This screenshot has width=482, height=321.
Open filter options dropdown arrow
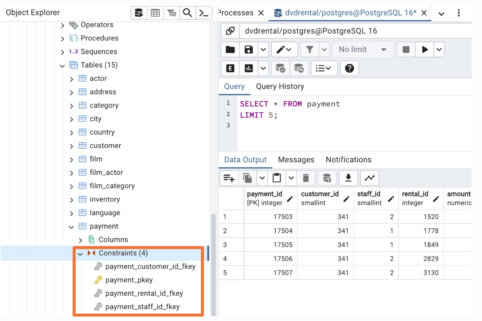[324, 50]
